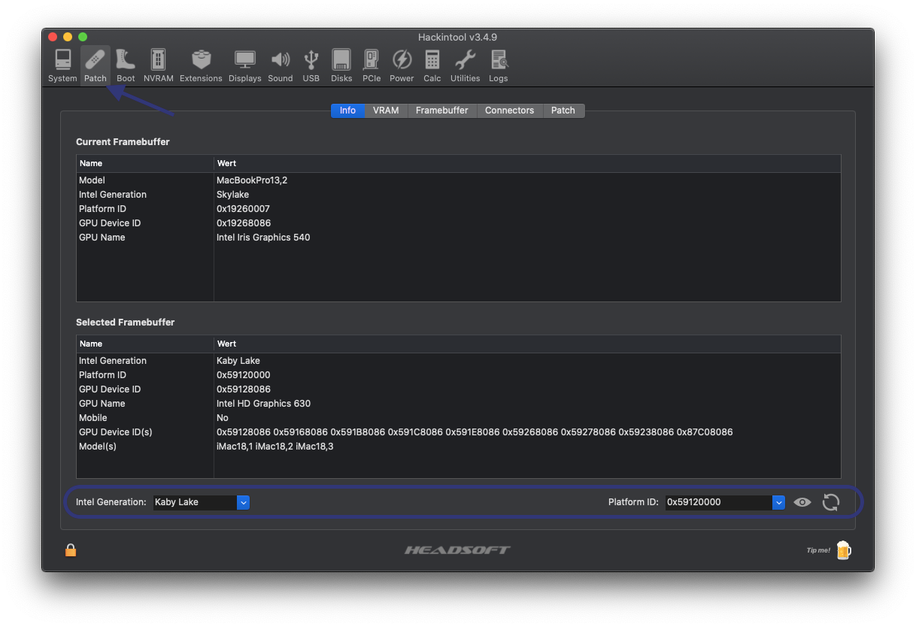Click the Tip me beer button

(843, 550)
